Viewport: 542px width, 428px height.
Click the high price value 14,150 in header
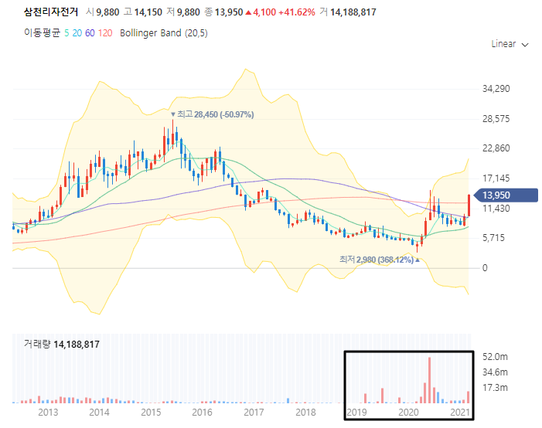tap(148, 12)
